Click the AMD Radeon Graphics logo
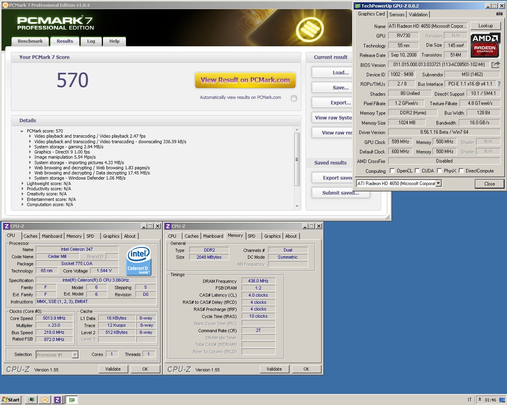Viewport: 507px width, 405px height. [485, 45]
